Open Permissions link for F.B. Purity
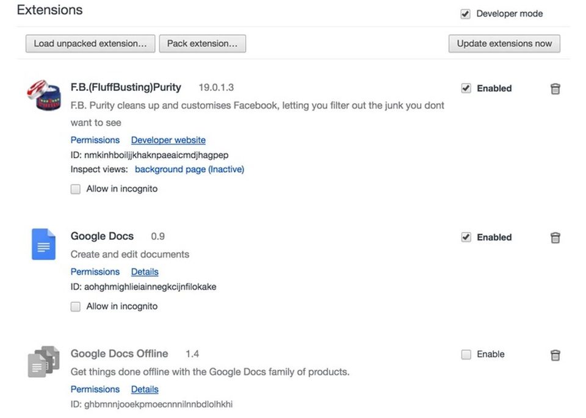586x418 pixels. [95, 140]
